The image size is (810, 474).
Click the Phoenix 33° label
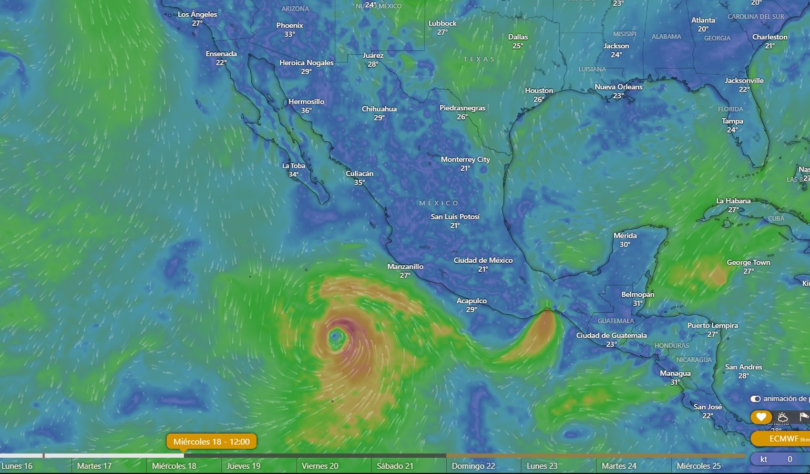click(290, 29)
